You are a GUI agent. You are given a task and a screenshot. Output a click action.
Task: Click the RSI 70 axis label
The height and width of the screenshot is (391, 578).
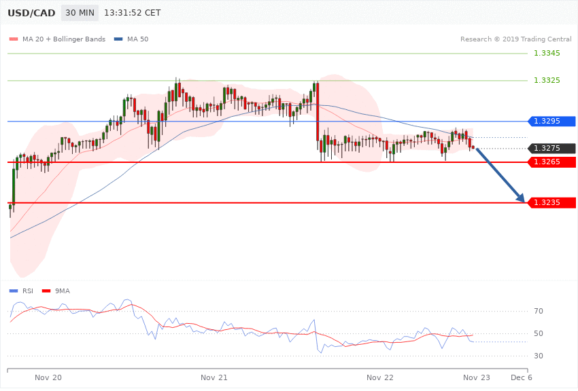click(x=538, y=311)
